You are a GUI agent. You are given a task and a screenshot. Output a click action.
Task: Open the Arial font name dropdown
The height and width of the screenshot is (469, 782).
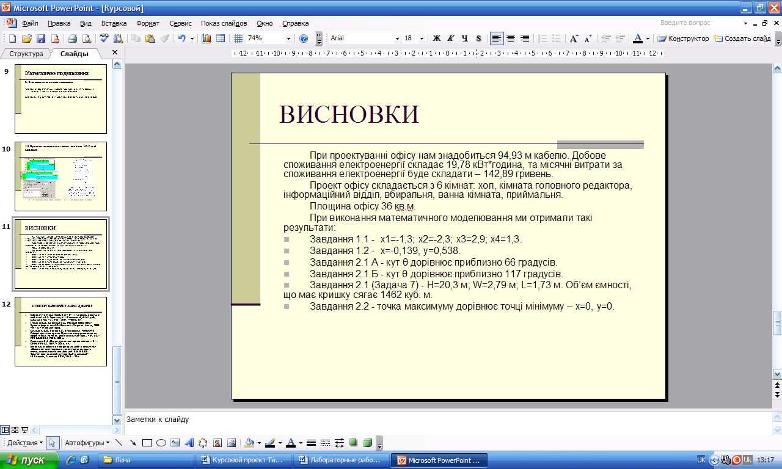pyautogui.click(x=397, y=38)
